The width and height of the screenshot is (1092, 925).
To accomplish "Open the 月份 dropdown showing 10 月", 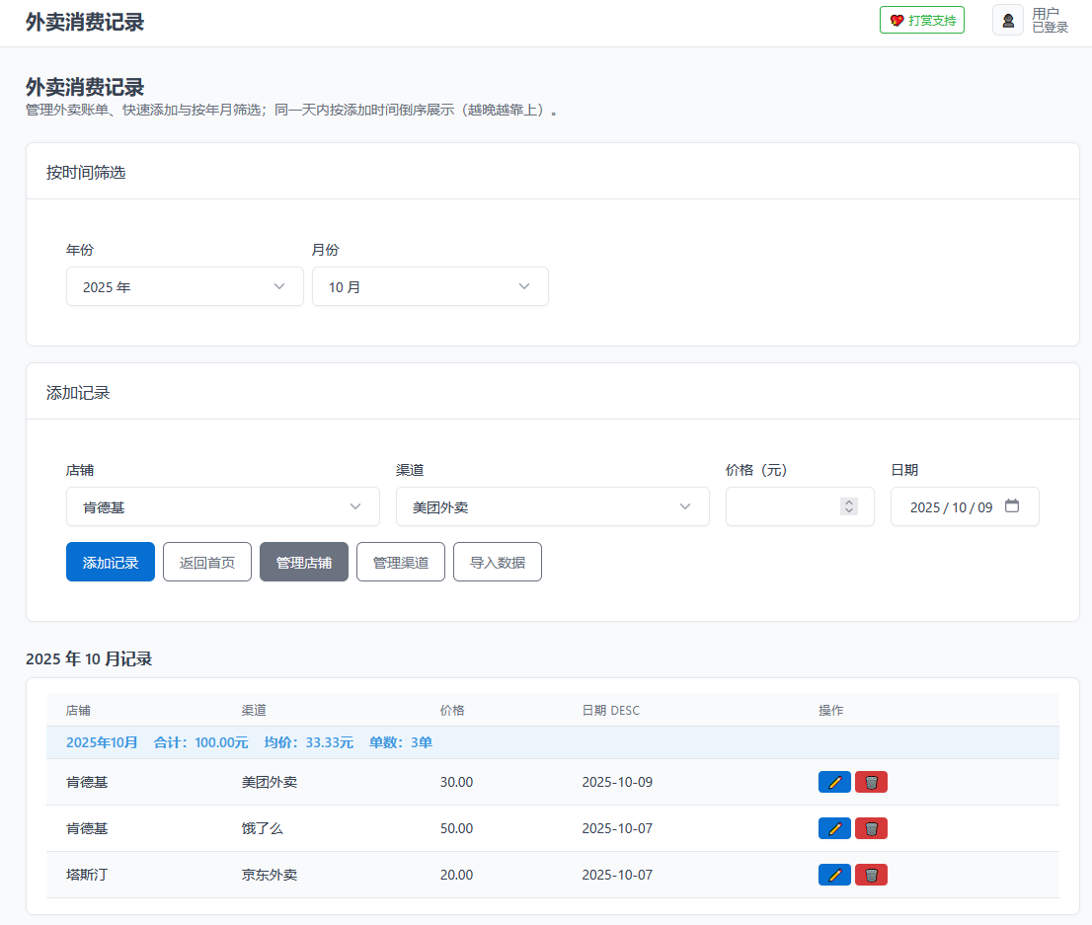I will coord(429,286).
